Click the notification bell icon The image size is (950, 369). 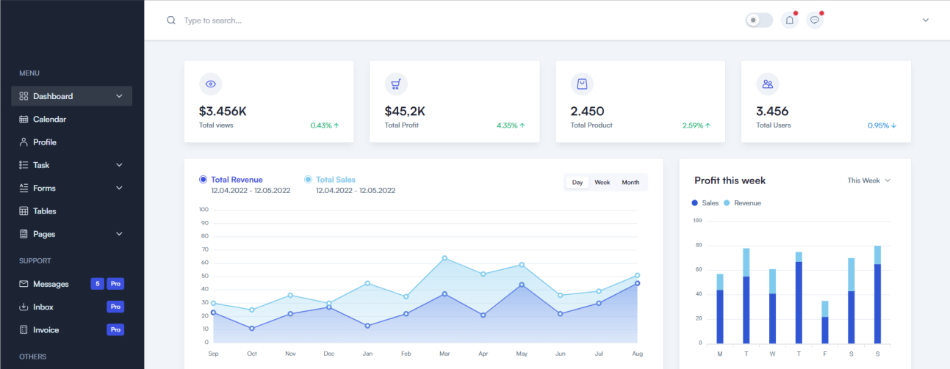(790, 21)
